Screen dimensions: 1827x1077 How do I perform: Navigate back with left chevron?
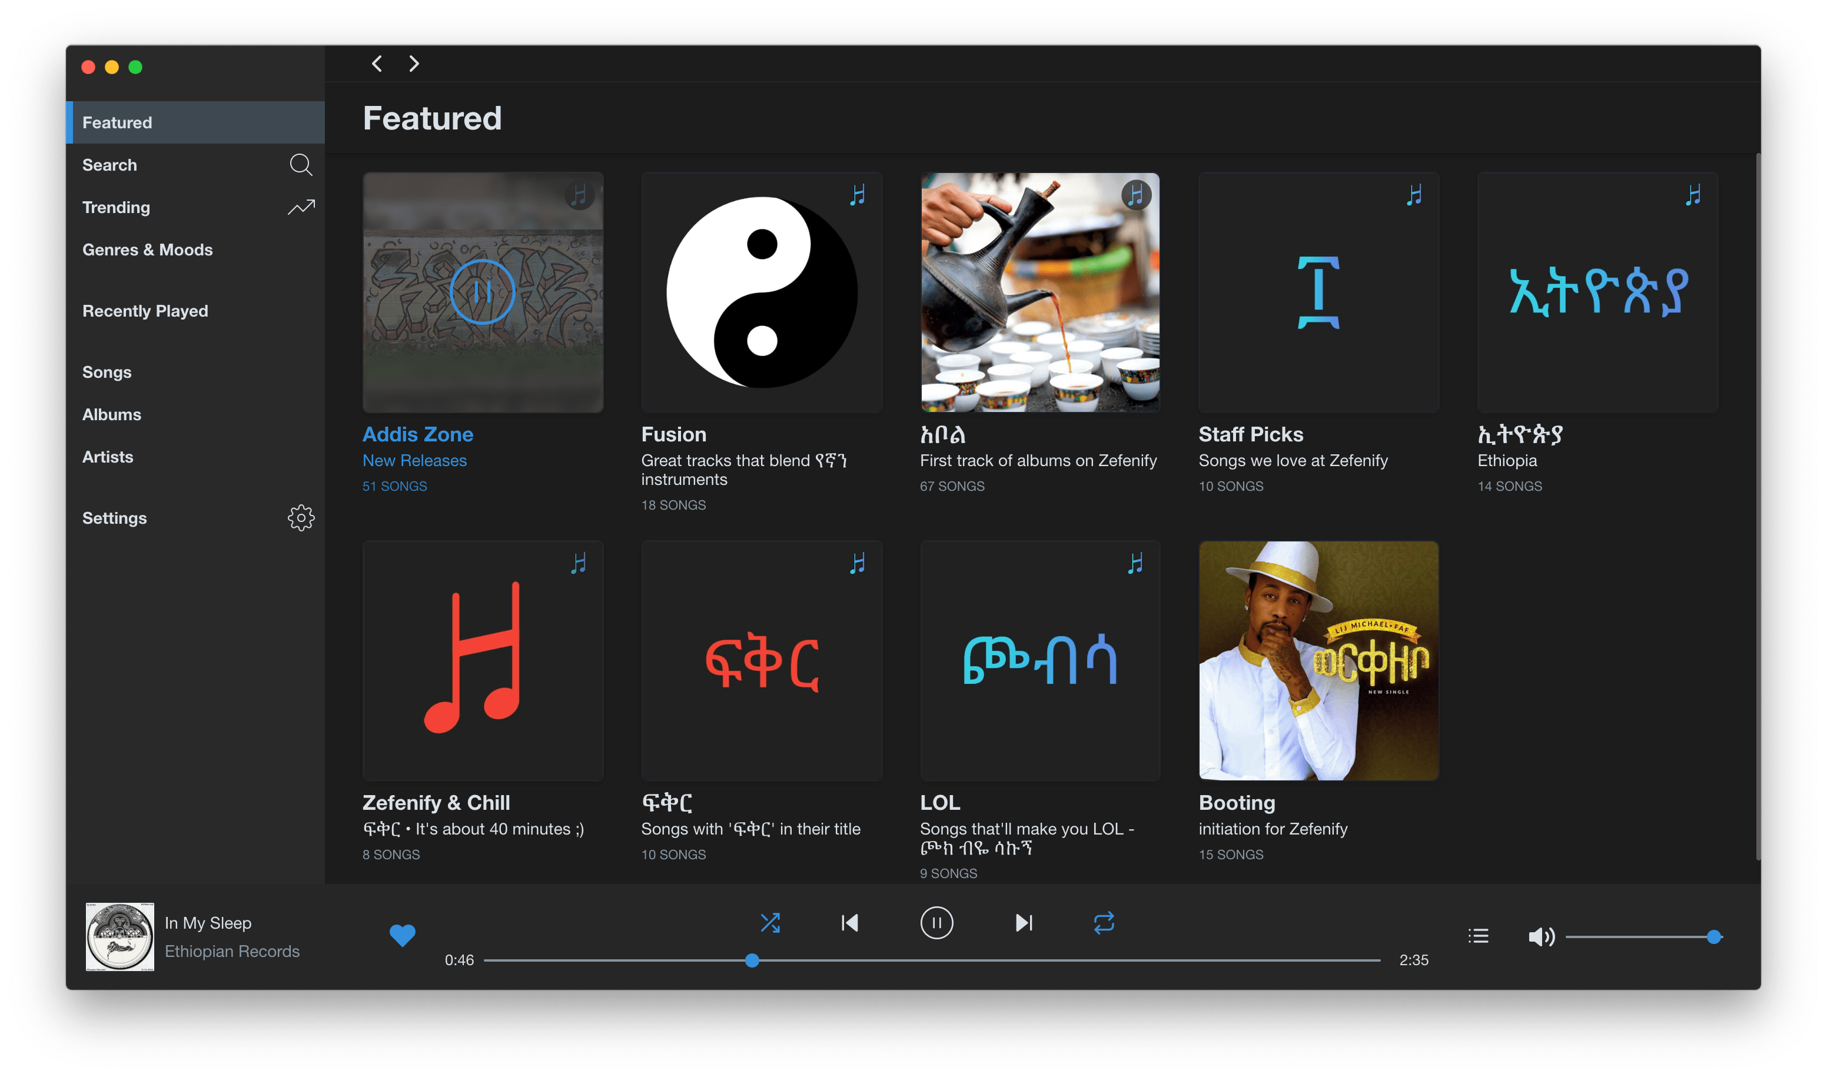[x=377, y=64]
